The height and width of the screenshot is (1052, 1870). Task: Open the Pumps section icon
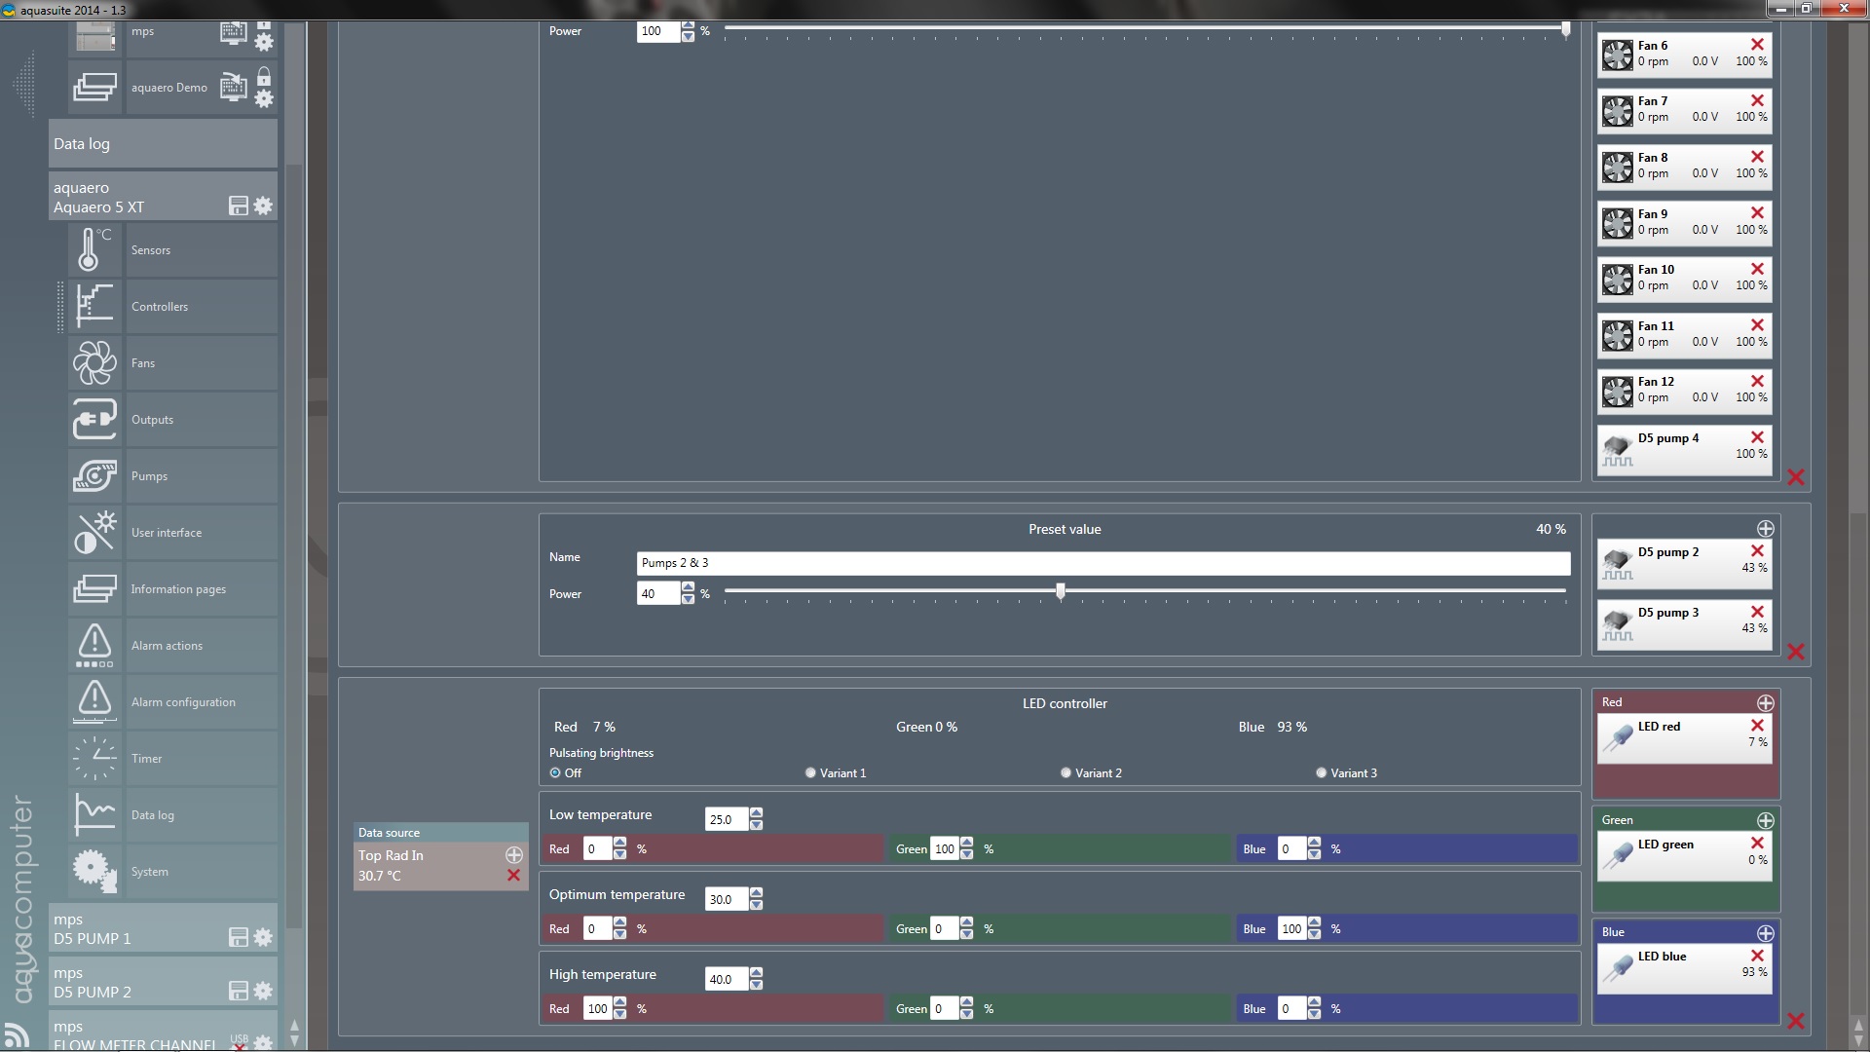tap(94, 476)
